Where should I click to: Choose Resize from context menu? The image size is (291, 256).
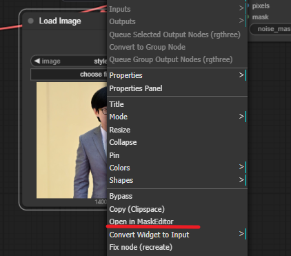[177, 130]
